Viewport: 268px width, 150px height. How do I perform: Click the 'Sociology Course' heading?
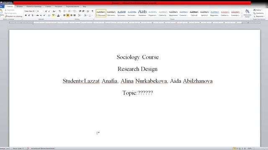point(138,57)
